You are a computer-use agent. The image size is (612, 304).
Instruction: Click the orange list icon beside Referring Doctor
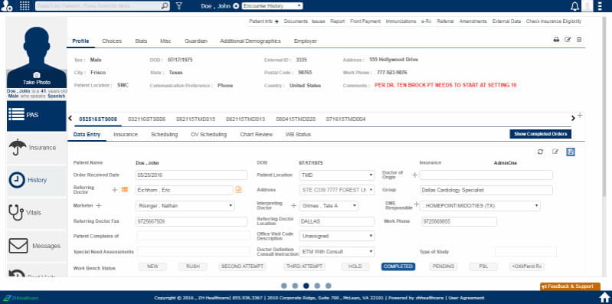(125, 190)
